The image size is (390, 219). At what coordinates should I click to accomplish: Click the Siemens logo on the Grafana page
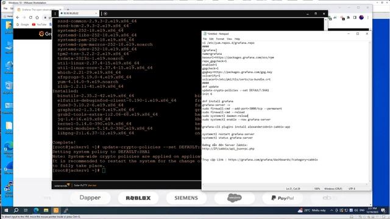coord(186,198)
